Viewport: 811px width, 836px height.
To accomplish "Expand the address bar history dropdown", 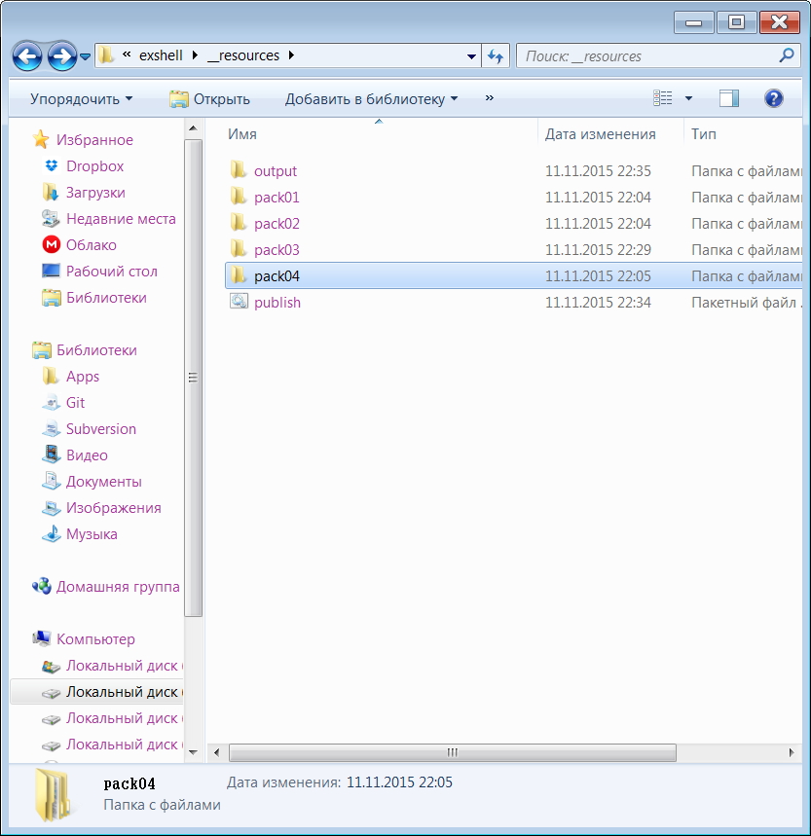I will (472, 56).
